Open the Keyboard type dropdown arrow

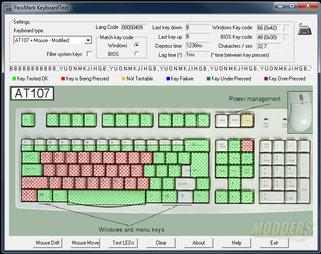[x=88, y=40]
